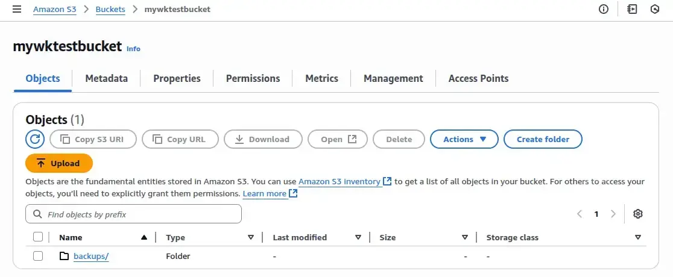Click the Storage class column header
Viewport: 673px width, 277px height.
coord(512,237)
